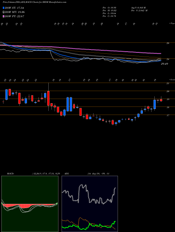
Task: Click the white DOW MT legend swatch
Action: pos(4,12)
